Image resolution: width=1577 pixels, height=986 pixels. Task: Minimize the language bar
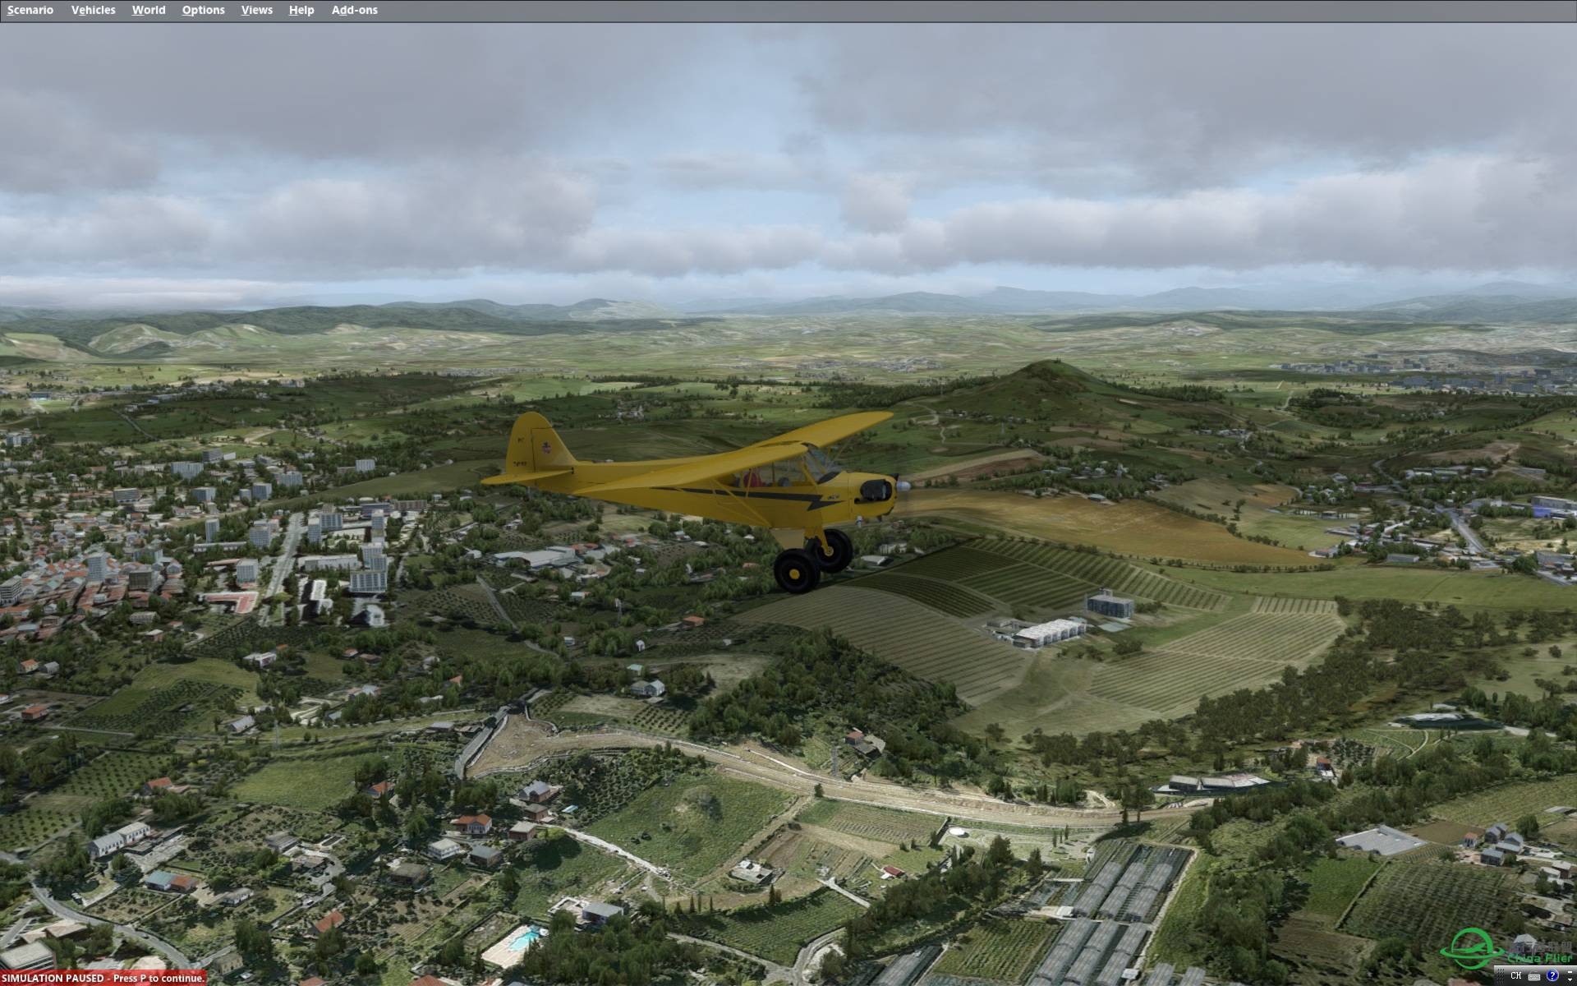(1570, 972)
